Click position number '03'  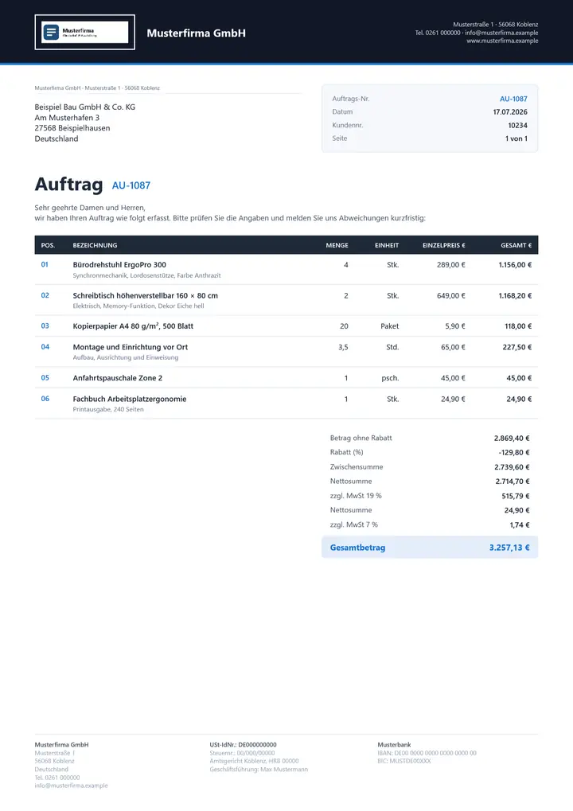(45, 326)
